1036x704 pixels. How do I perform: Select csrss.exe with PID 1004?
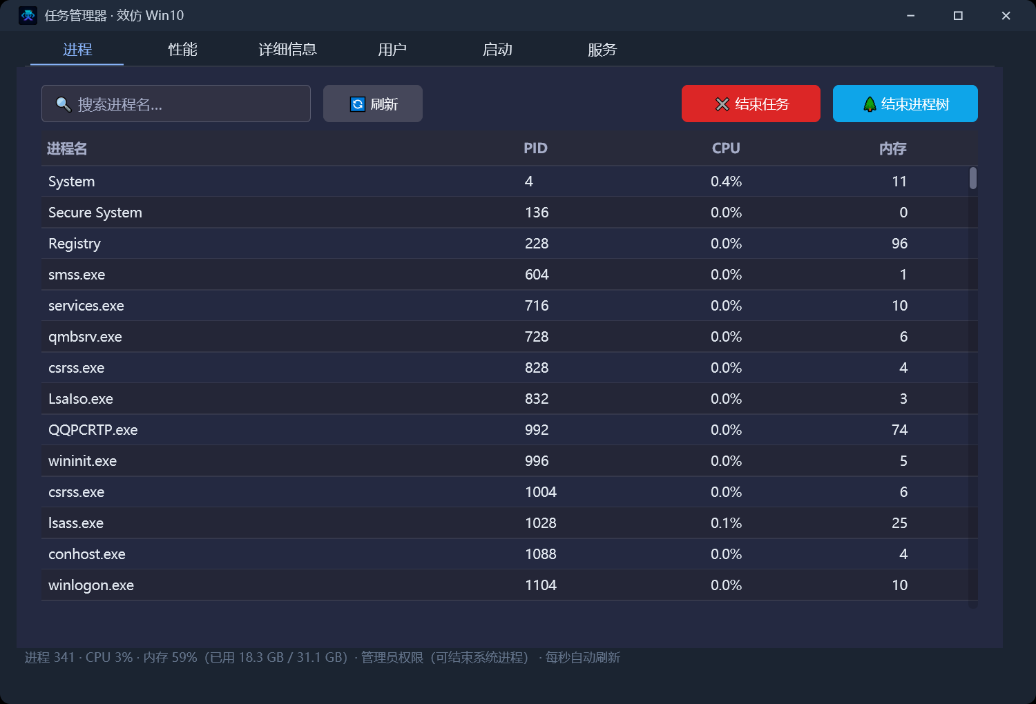(510, 492)
